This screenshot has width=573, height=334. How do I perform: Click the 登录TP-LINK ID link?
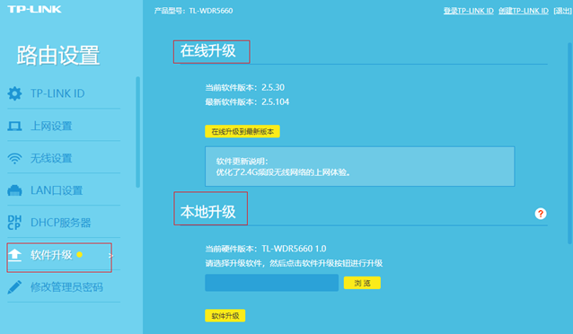469,11
